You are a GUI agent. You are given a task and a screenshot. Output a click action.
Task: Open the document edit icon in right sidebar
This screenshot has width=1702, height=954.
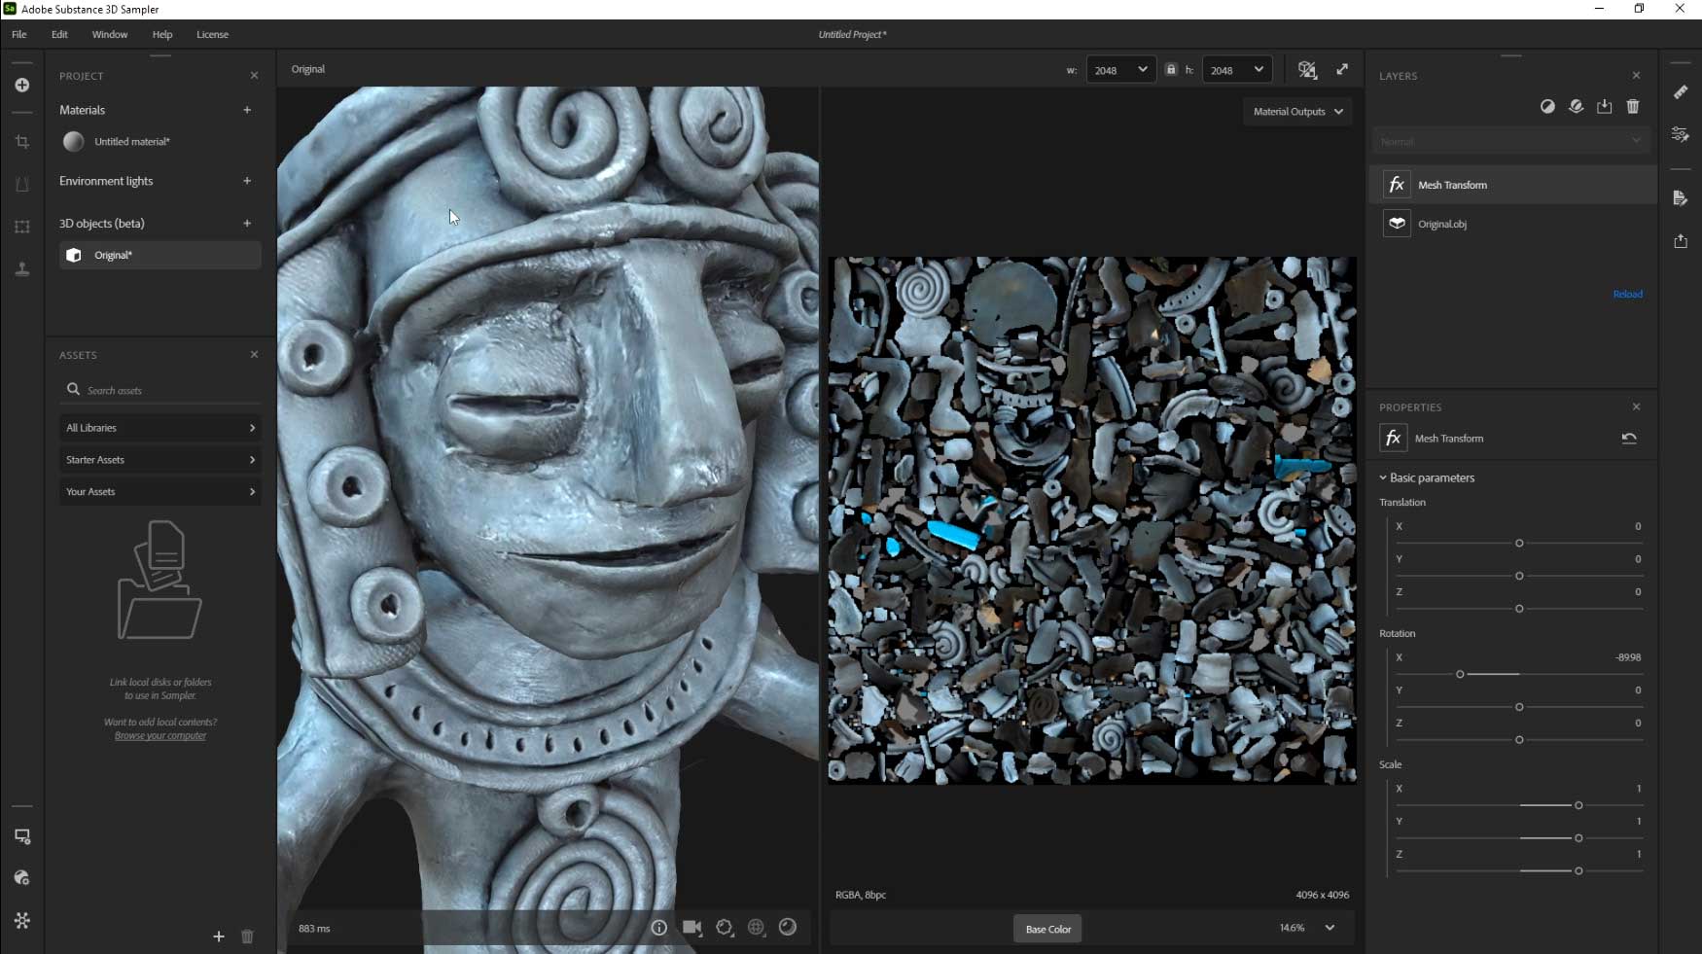pos(1681,198)
